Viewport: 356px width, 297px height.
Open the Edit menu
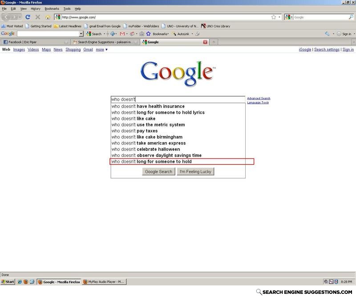click(13, 8)
